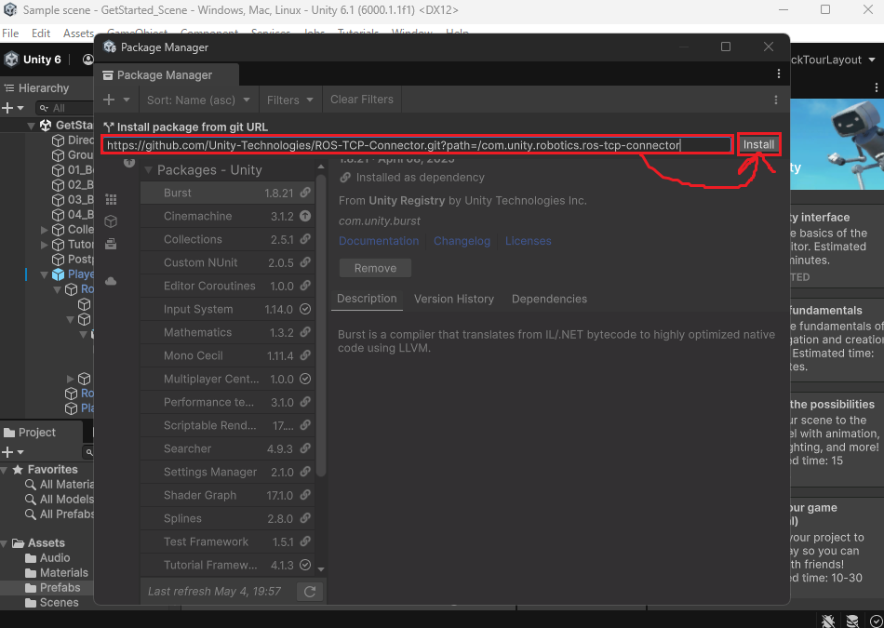
Task: Click the link icon on the Burst row
Action: click(x=305, y=193)
